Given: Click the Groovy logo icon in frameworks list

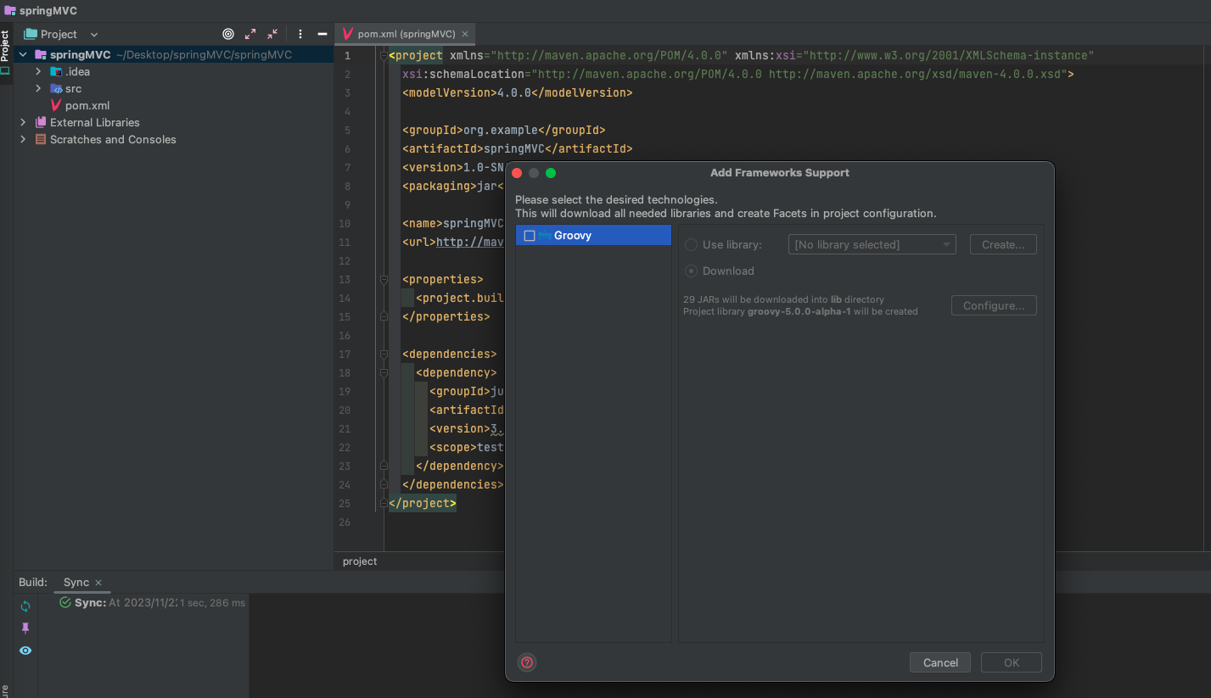Looking at the screenshot, I should point(545,235).
